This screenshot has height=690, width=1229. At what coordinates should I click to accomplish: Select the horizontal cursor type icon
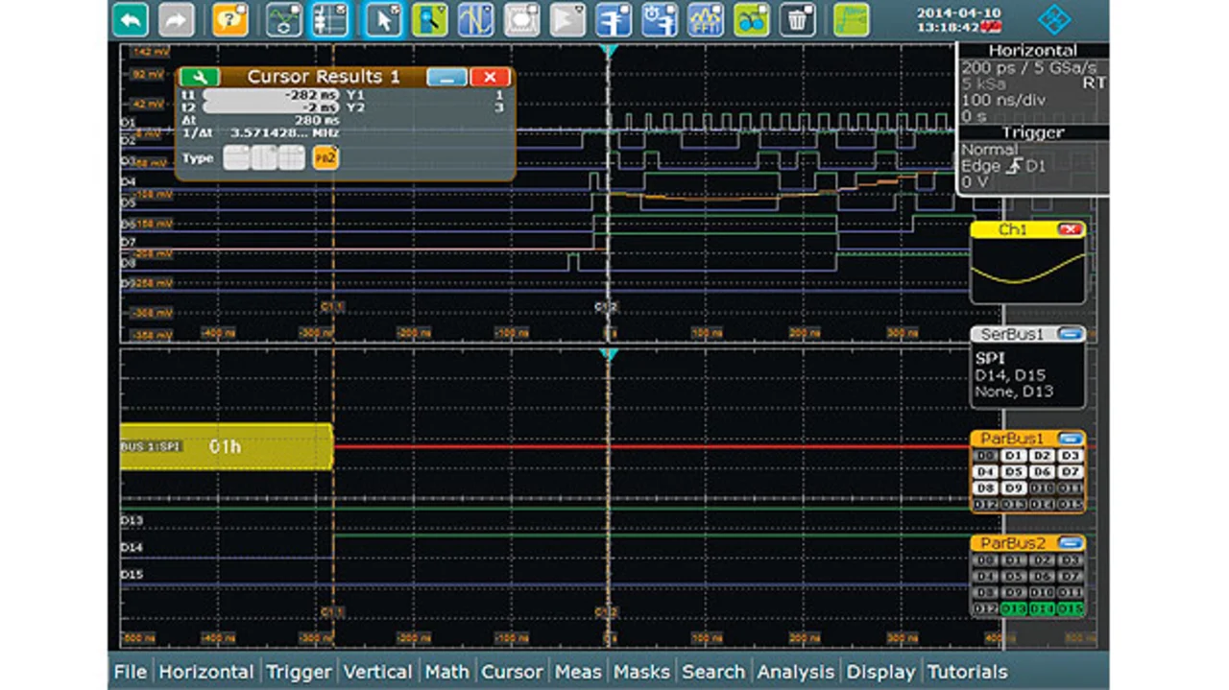coord(236,158)
